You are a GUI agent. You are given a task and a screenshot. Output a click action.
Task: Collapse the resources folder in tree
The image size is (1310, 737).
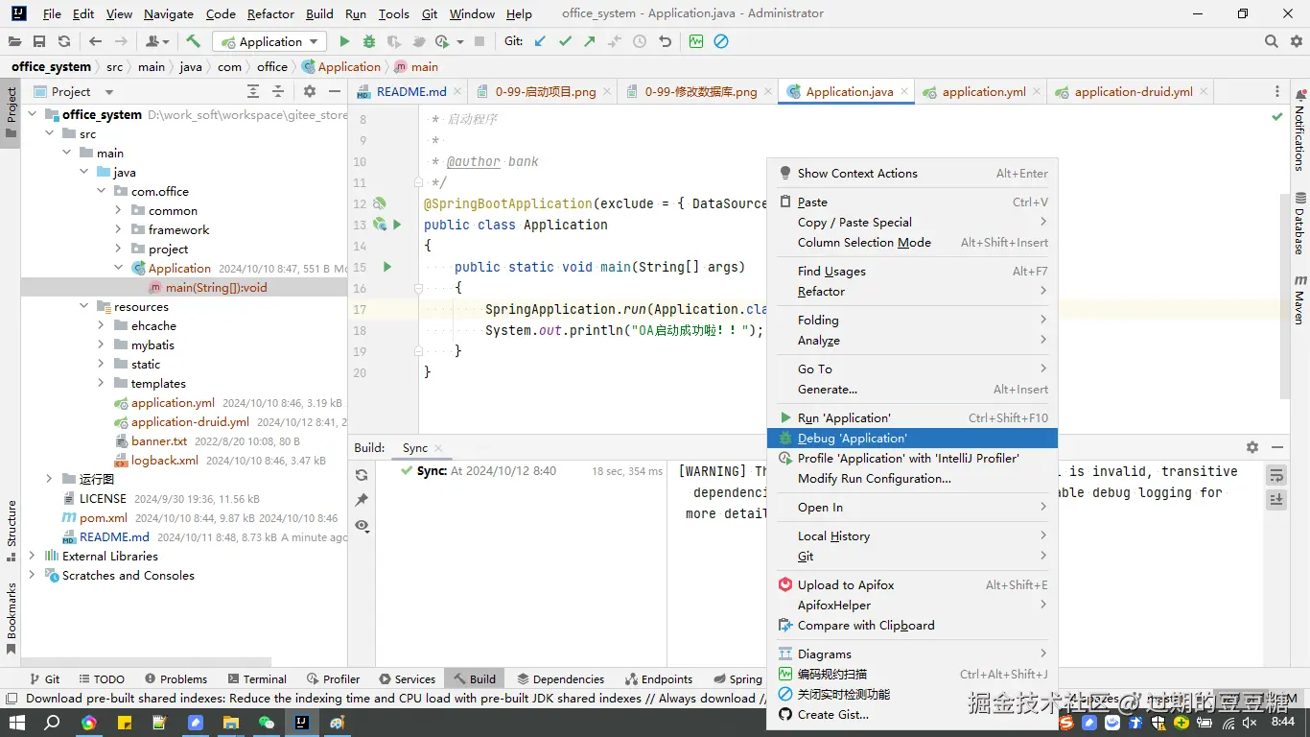(84, 306)
